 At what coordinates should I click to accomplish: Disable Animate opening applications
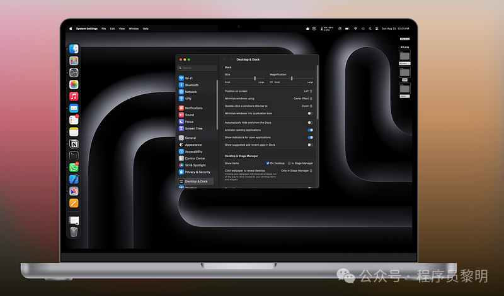pos(310,130)
